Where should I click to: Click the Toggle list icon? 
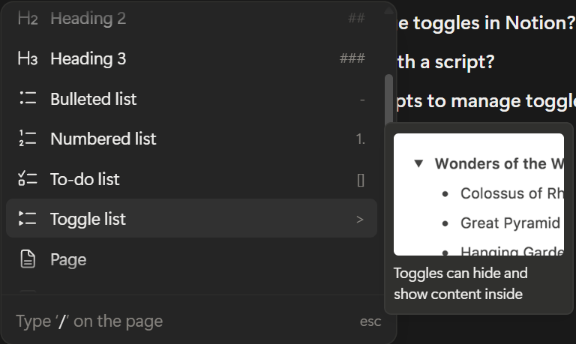28,219
